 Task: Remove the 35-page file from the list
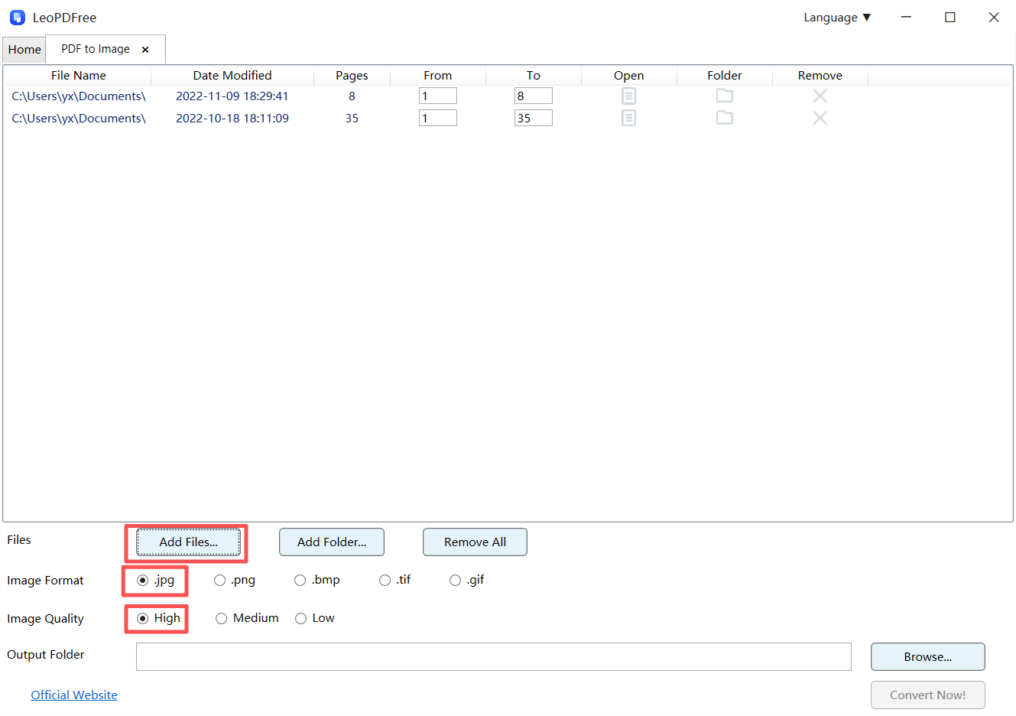(820, 118)
